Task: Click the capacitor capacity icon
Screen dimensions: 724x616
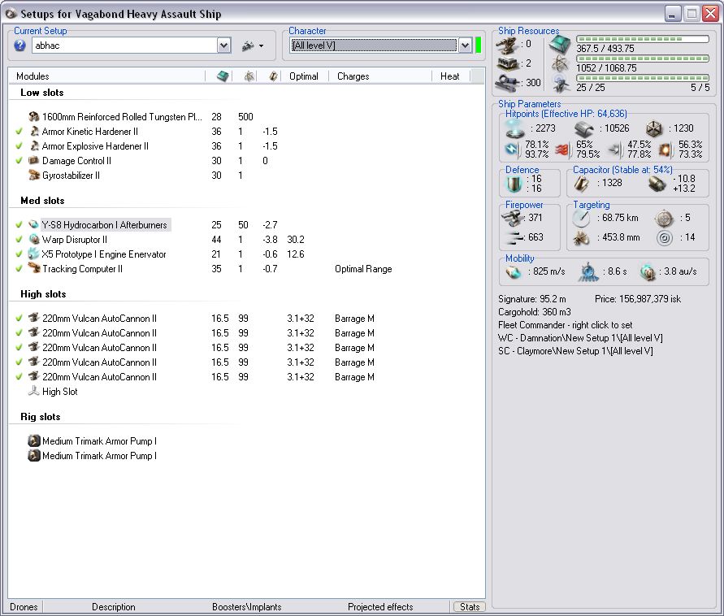Action: click(x=582, y=184)
